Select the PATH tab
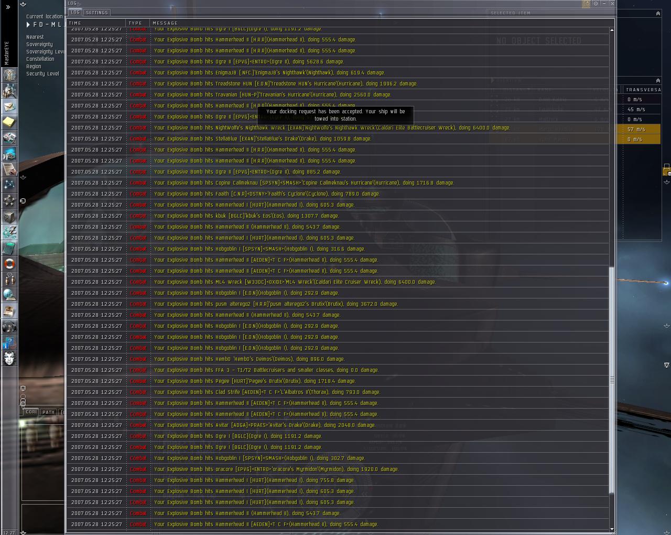 49,412
